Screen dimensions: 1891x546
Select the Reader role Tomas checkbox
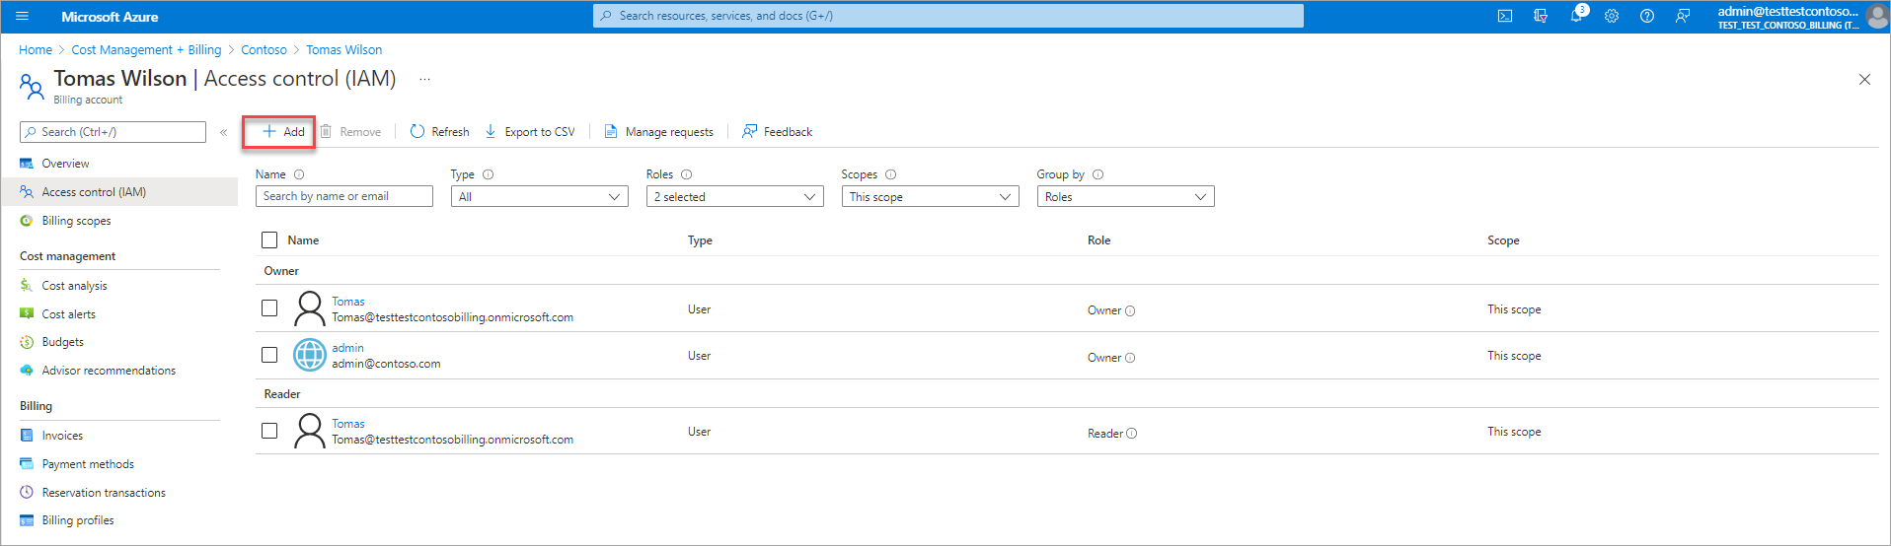[x=269, y=431]
